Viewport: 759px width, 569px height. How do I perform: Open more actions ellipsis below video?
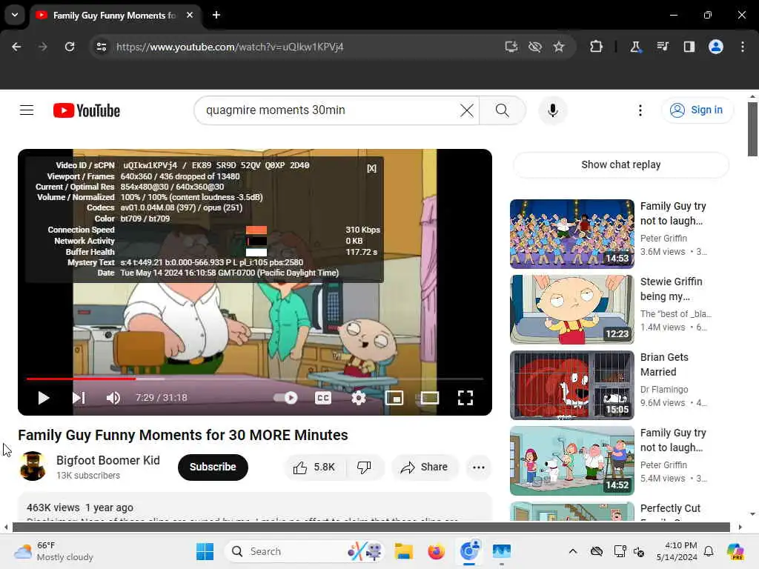pos(478,467)
